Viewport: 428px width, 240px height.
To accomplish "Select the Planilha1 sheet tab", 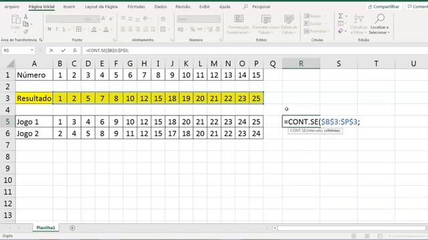I will click(45, 228).
